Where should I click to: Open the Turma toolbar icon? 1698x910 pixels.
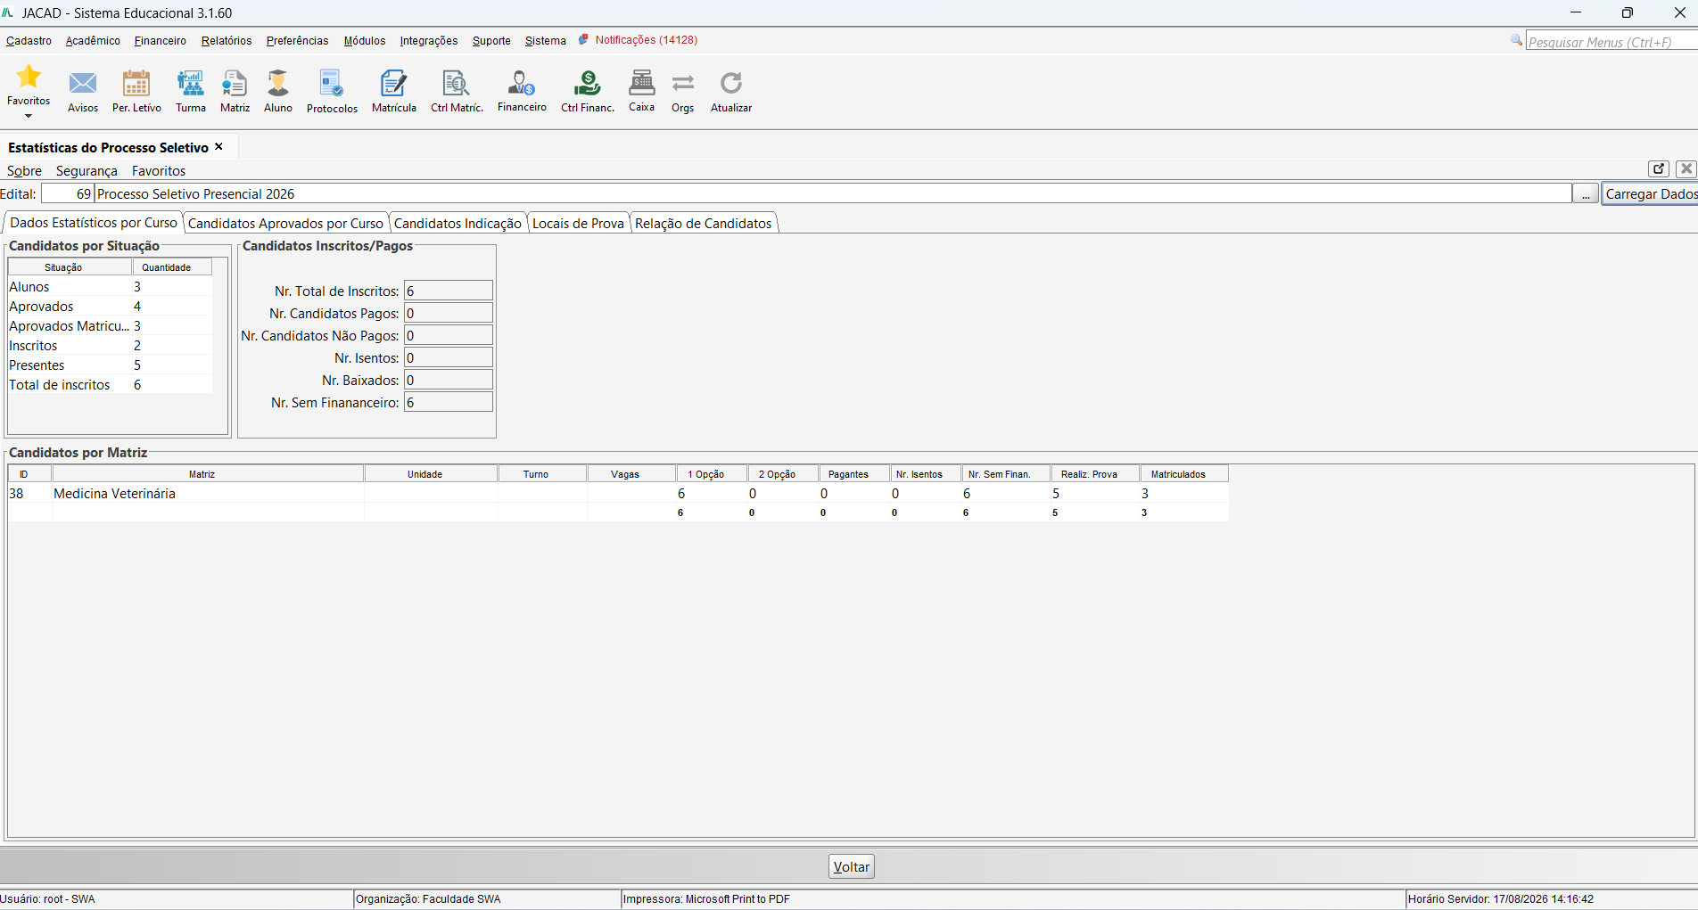(x=190, y=84)
